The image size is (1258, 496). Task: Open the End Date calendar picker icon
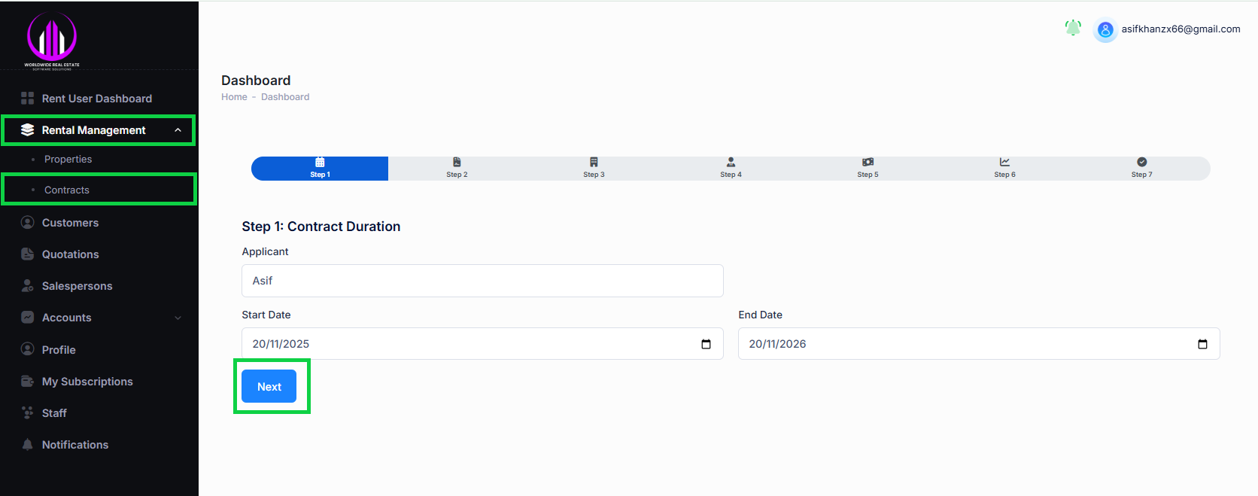pos(1202,344)
